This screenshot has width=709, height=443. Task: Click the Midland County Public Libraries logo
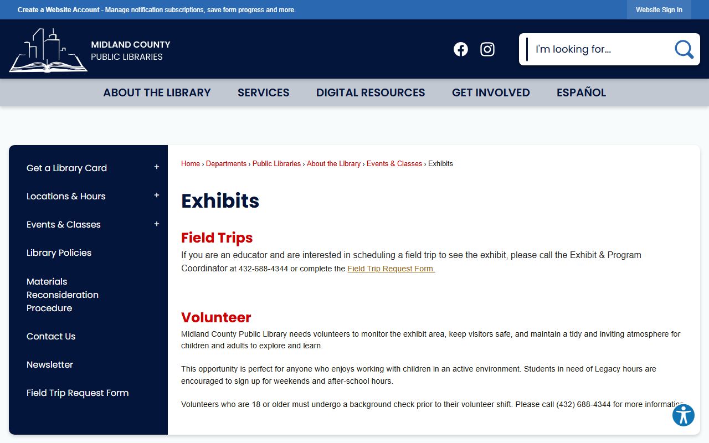(90, 50)
